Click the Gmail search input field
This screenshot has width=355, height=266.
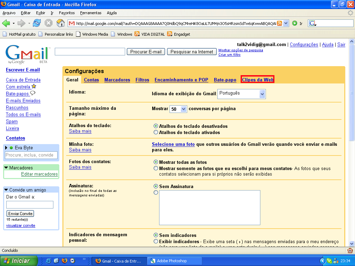[90, 52]
